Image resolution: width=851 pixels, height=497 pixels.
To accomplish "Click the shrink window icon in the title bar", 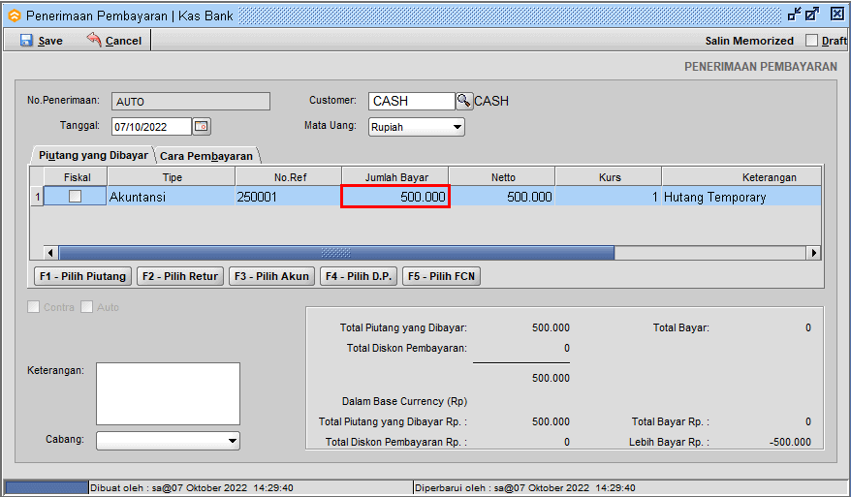I will pos(795,15).
